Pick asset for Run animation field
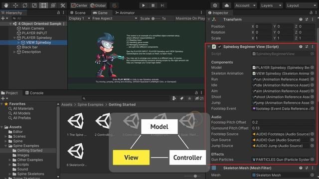319x179 pixels. coord(313,80)
